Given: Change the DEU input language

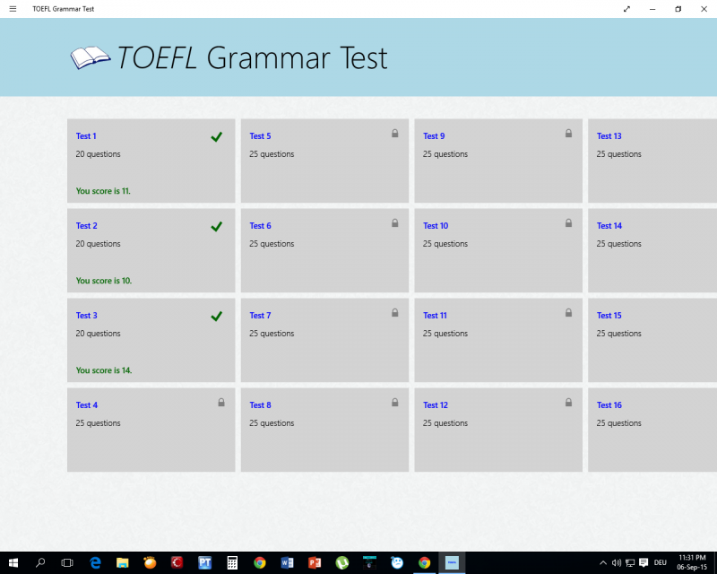Looking at the screenshot, I should coord(661,562).
